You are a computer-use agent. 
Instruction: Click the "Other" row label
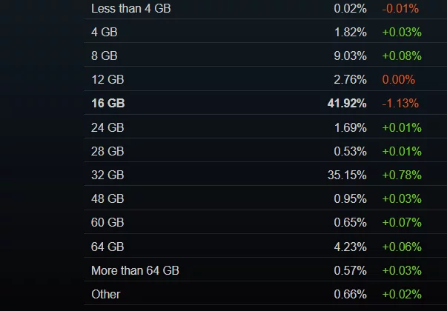105,295
